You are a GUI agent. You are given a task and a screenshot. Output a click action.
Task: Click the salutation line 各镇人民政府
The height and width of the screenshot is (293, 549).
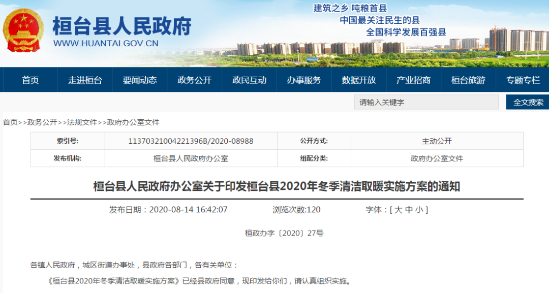coord(134,265)
